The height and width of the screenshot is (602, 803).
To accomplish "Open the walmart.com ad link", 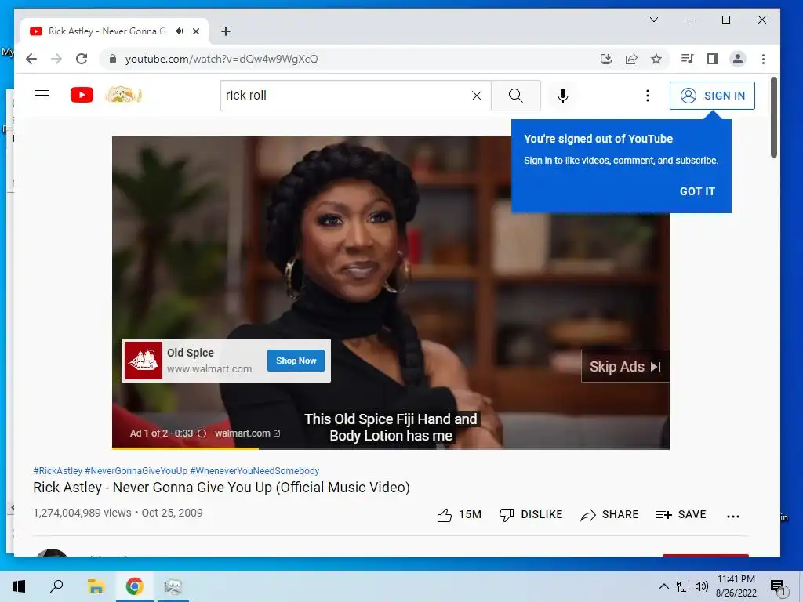I will click(247, 433).
